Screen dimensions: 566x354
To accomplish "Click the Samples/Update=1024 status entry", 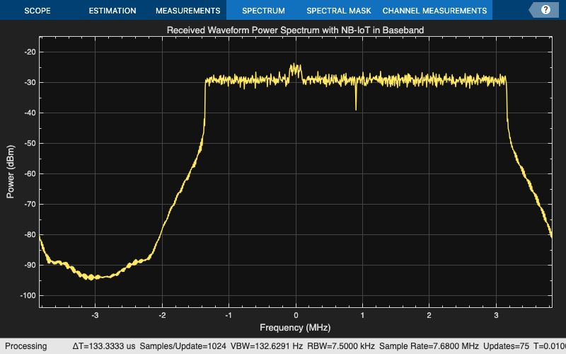I will (x=183, y=346).
